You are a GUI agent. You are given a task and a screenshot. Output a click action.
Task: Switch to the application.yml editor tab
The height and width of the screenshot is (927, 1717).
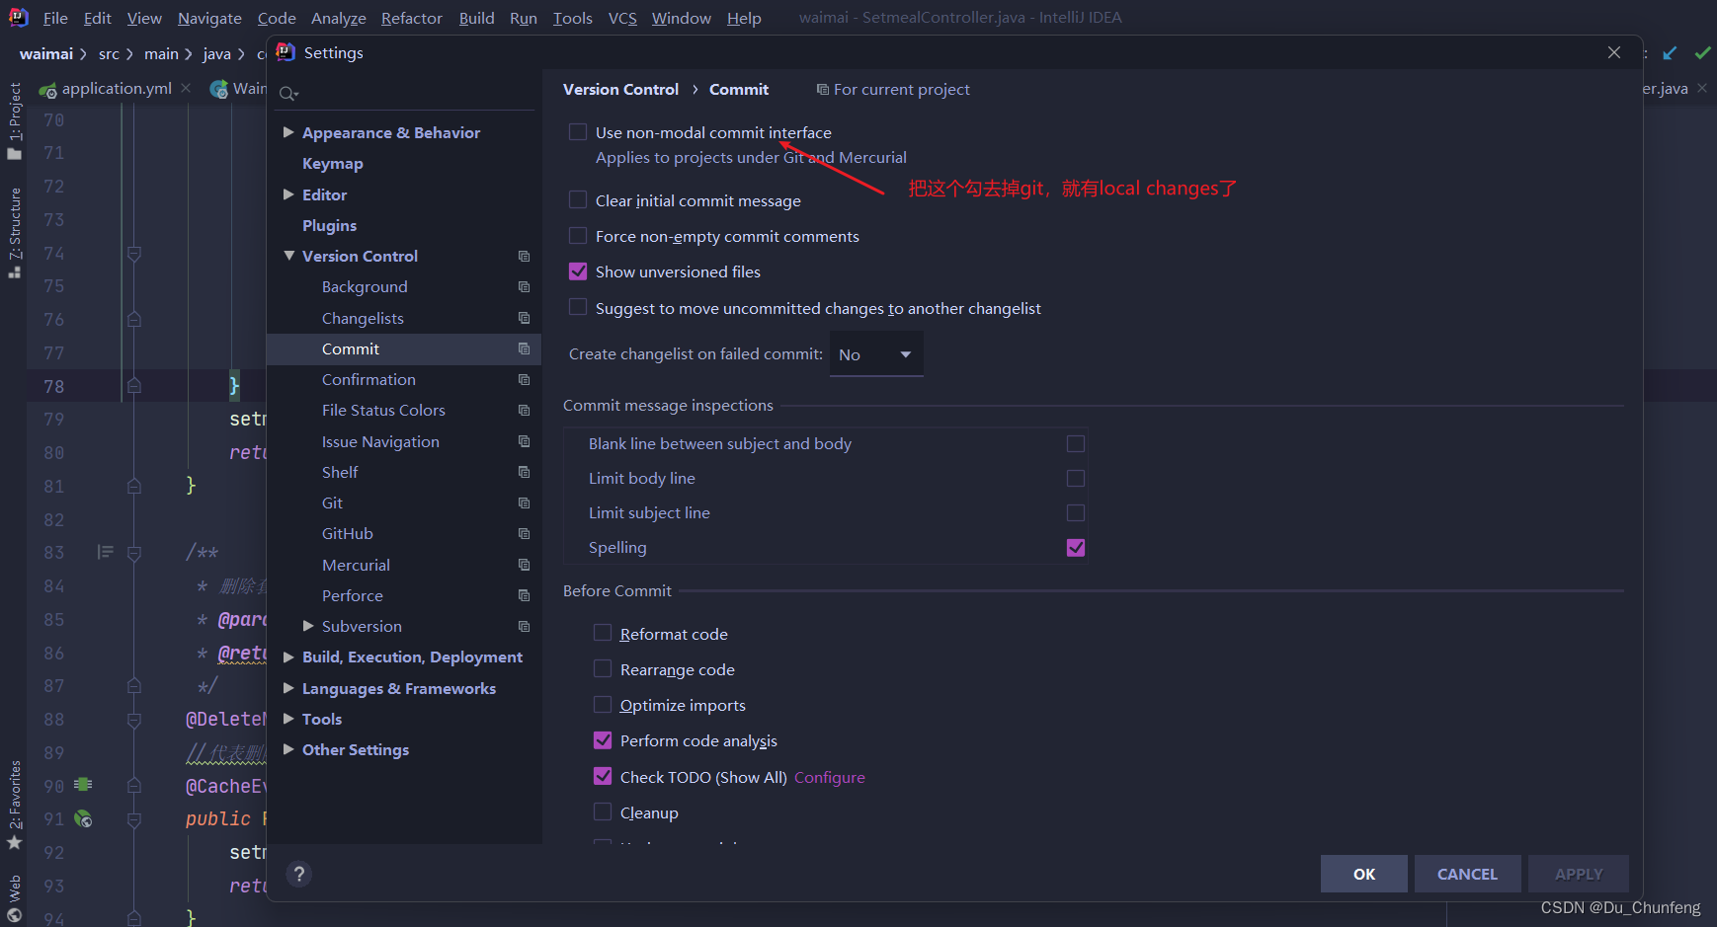tap(116, 89)
